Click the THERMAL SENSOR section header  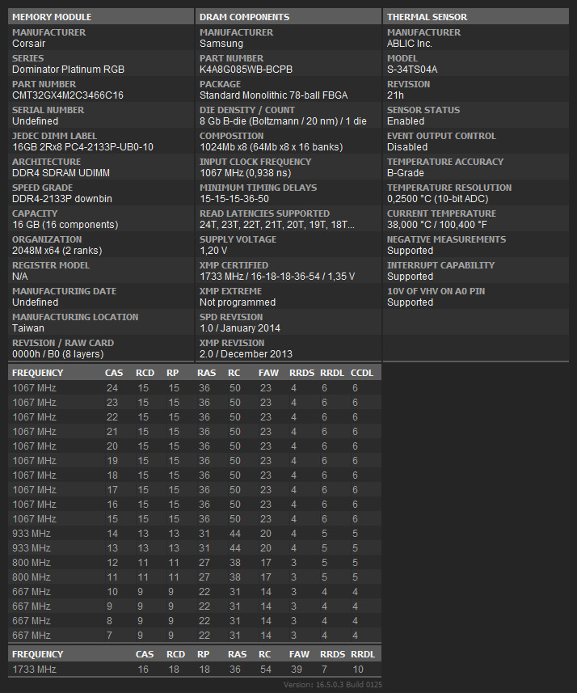(476, 17)
